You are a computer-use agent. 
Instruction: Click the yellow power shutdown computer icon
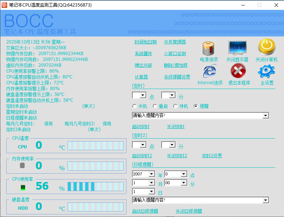[266, 47]
